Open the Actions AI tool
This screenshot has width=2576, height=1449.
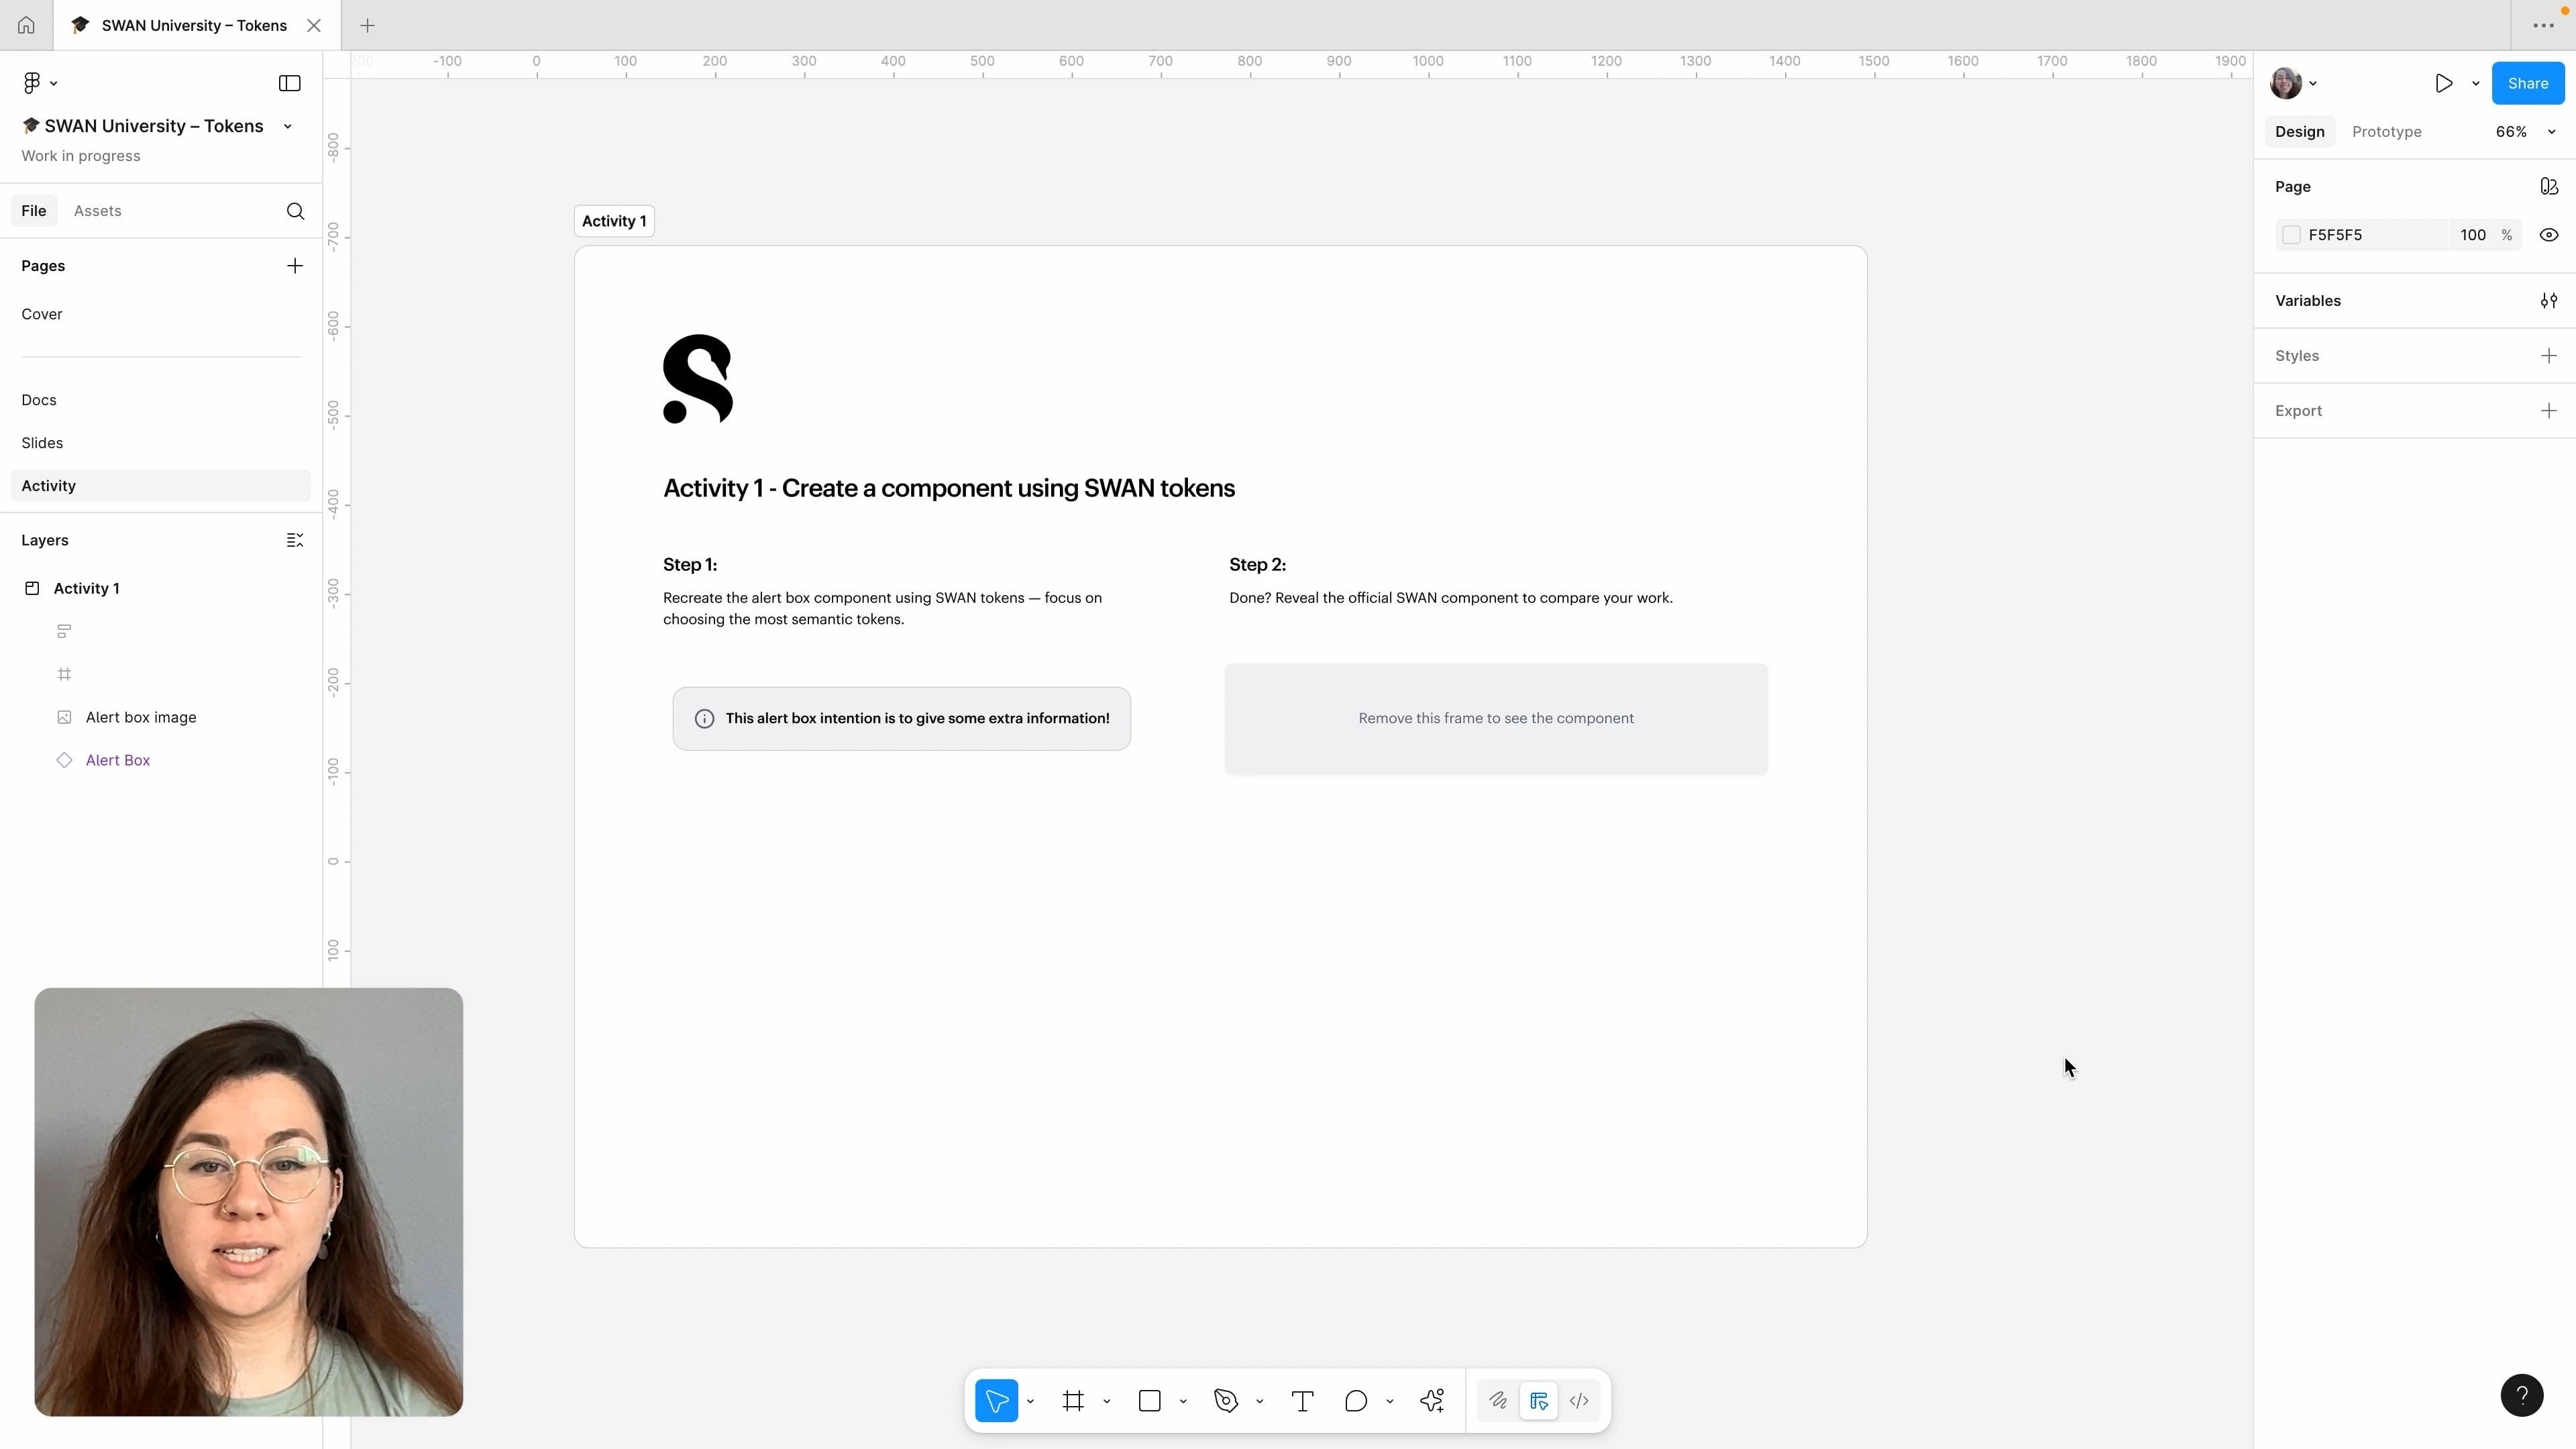1432,1401
